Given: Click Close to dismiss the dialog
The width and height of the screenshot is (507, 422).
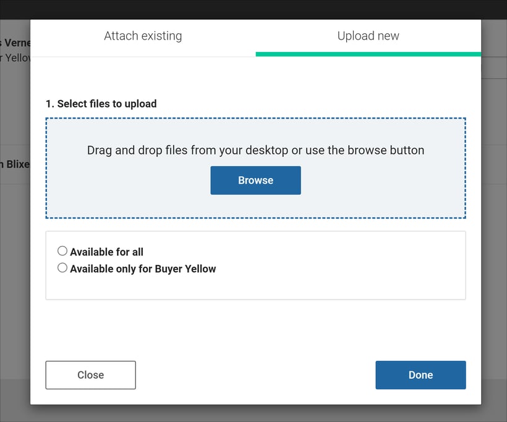Looking at the screenshot, I should (x=90, y=375).
